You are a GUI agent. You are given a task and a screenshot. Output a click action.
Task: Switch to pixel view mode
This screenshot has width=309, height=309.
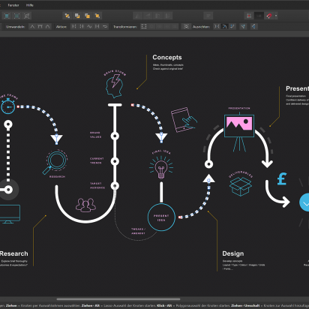7,16
